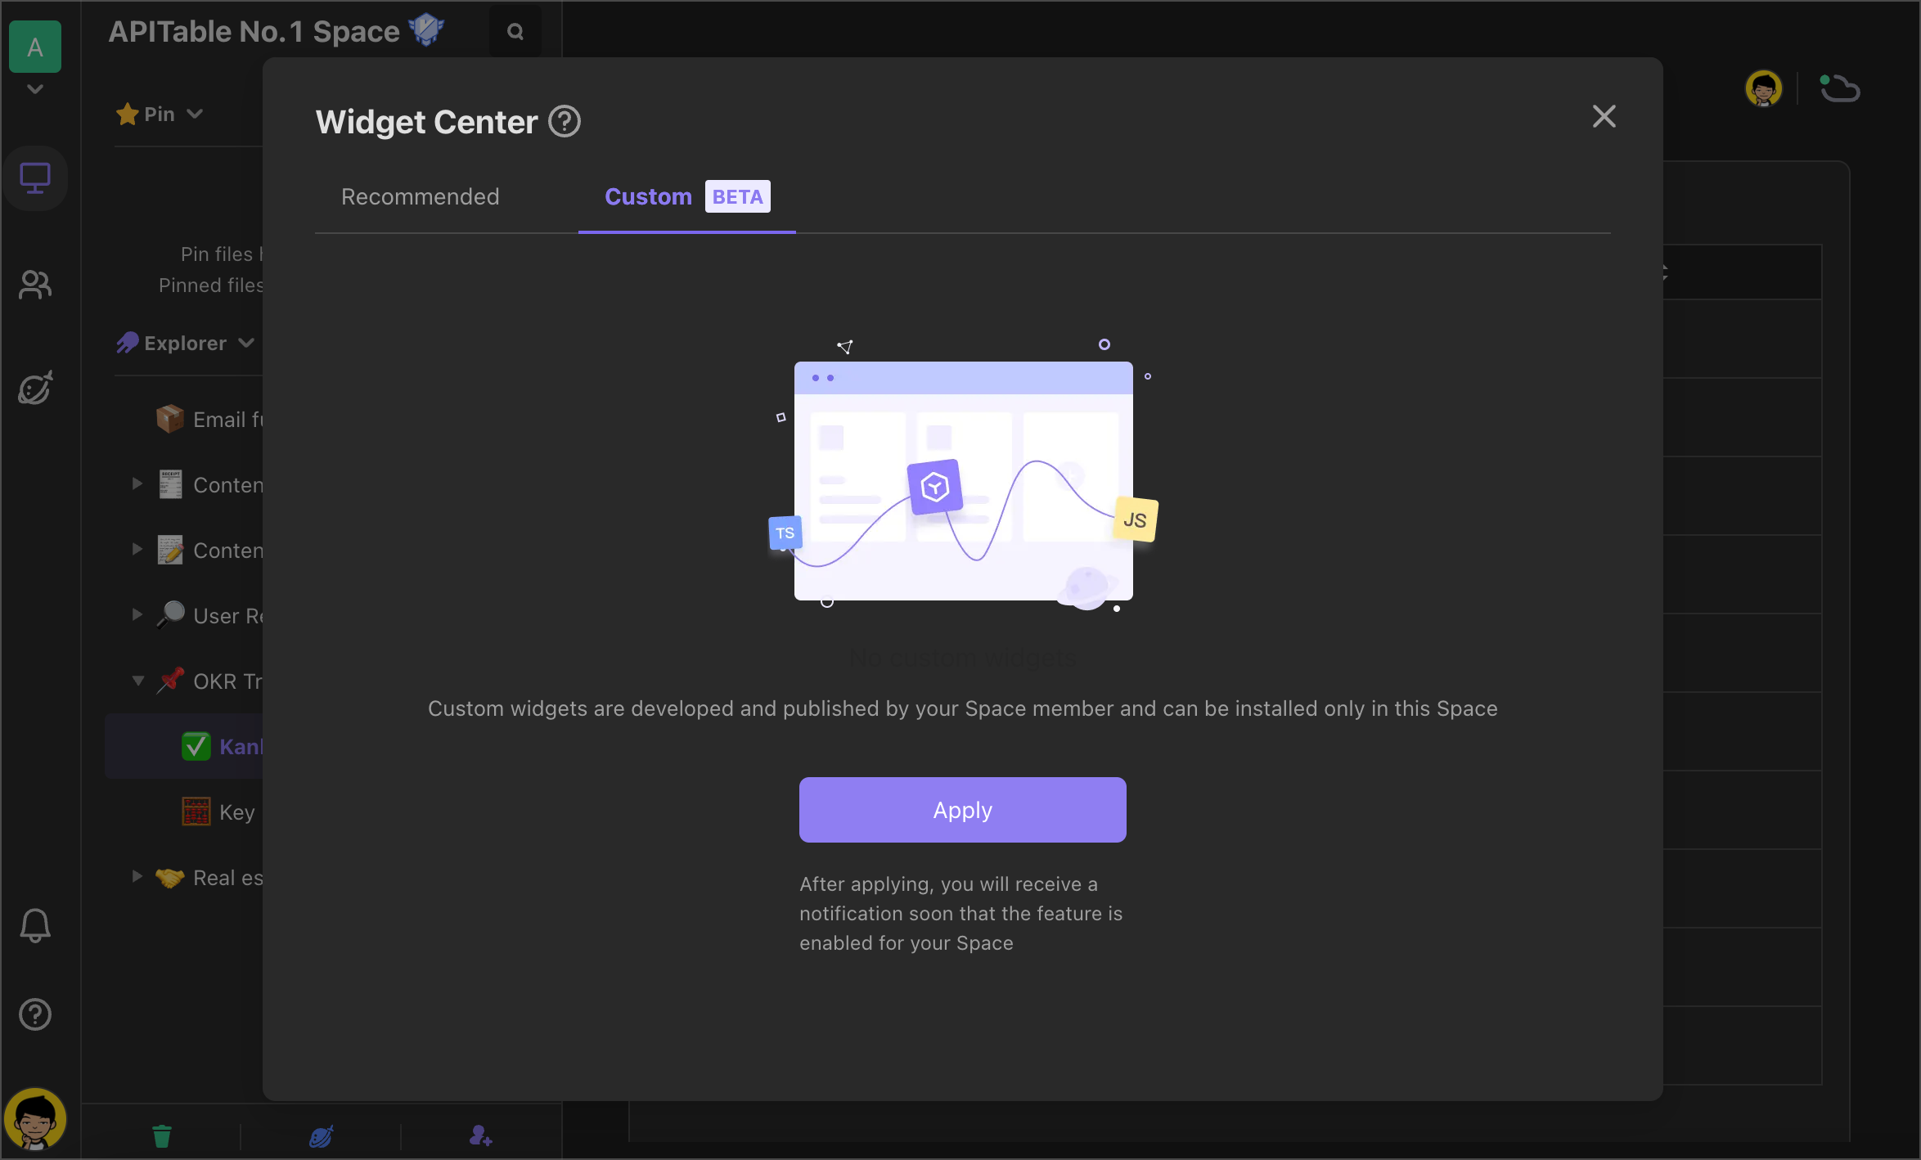Screen dimensions: 1921x1160
Task: Click the APITable No.1 Space title
Action: tap(254, 32)
